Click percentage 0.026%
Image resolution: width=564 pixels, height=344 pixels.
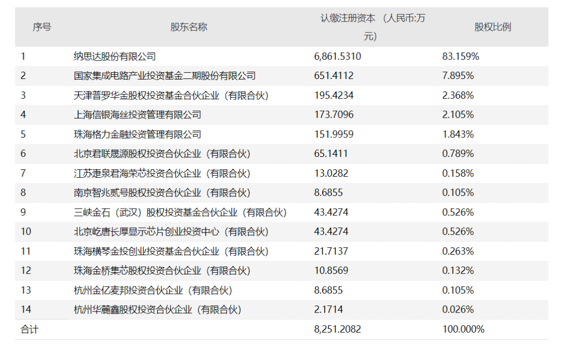tap(458, 309)
